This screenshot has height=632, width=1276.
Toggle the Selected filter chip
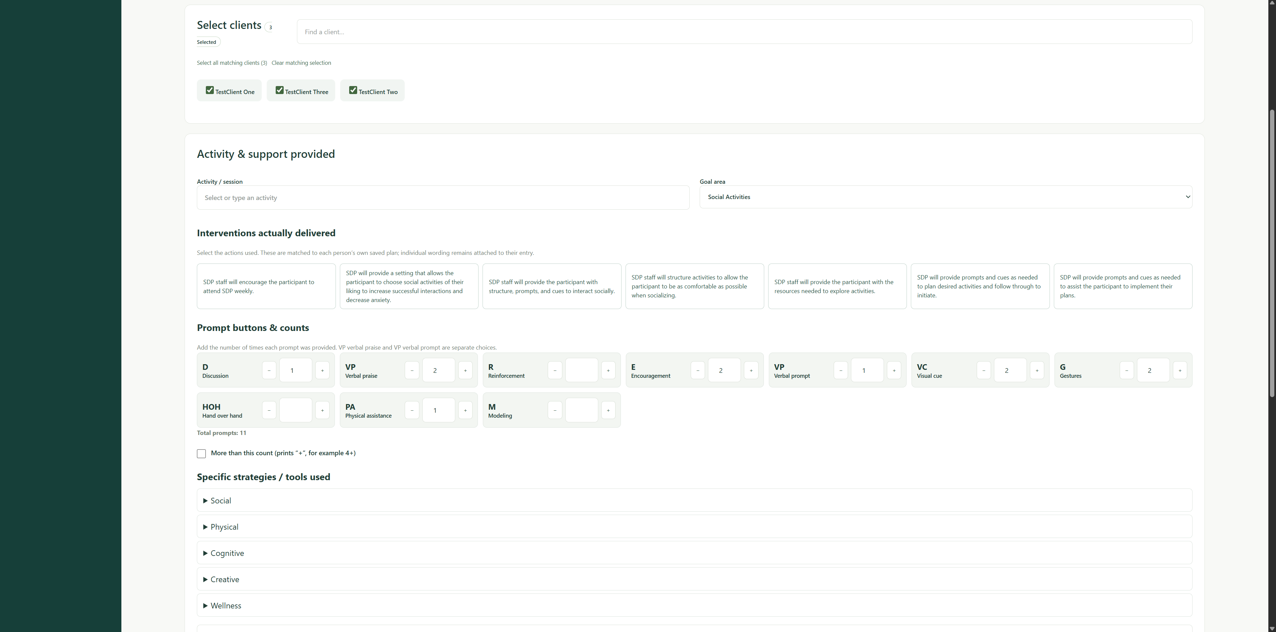click(x=208, y=42)
